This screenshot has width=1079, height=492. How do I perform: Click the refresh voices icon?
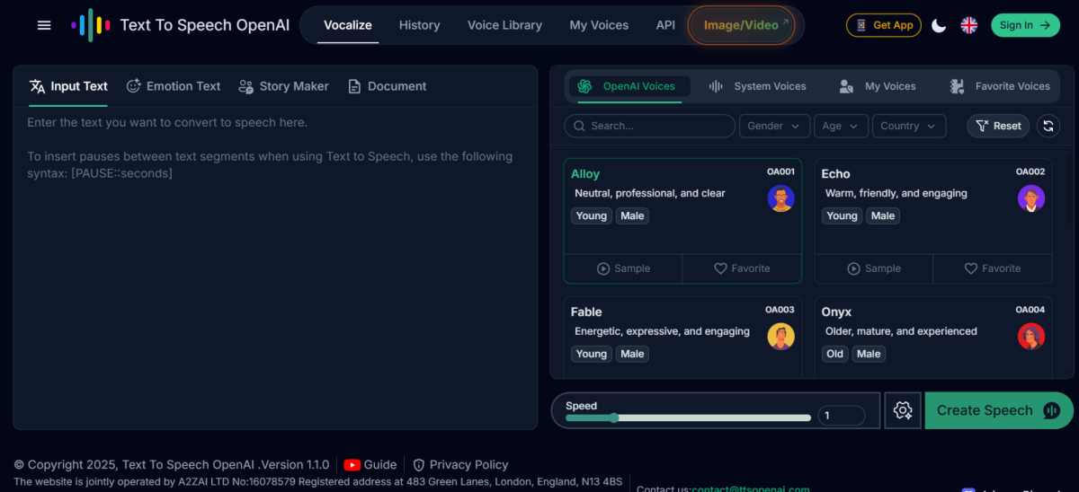pos(1048,126)
